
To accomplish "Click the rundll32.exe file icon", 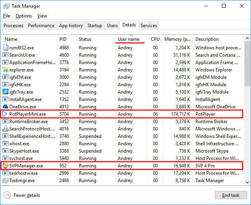I will pyautogui.click(x=5, y=48).
